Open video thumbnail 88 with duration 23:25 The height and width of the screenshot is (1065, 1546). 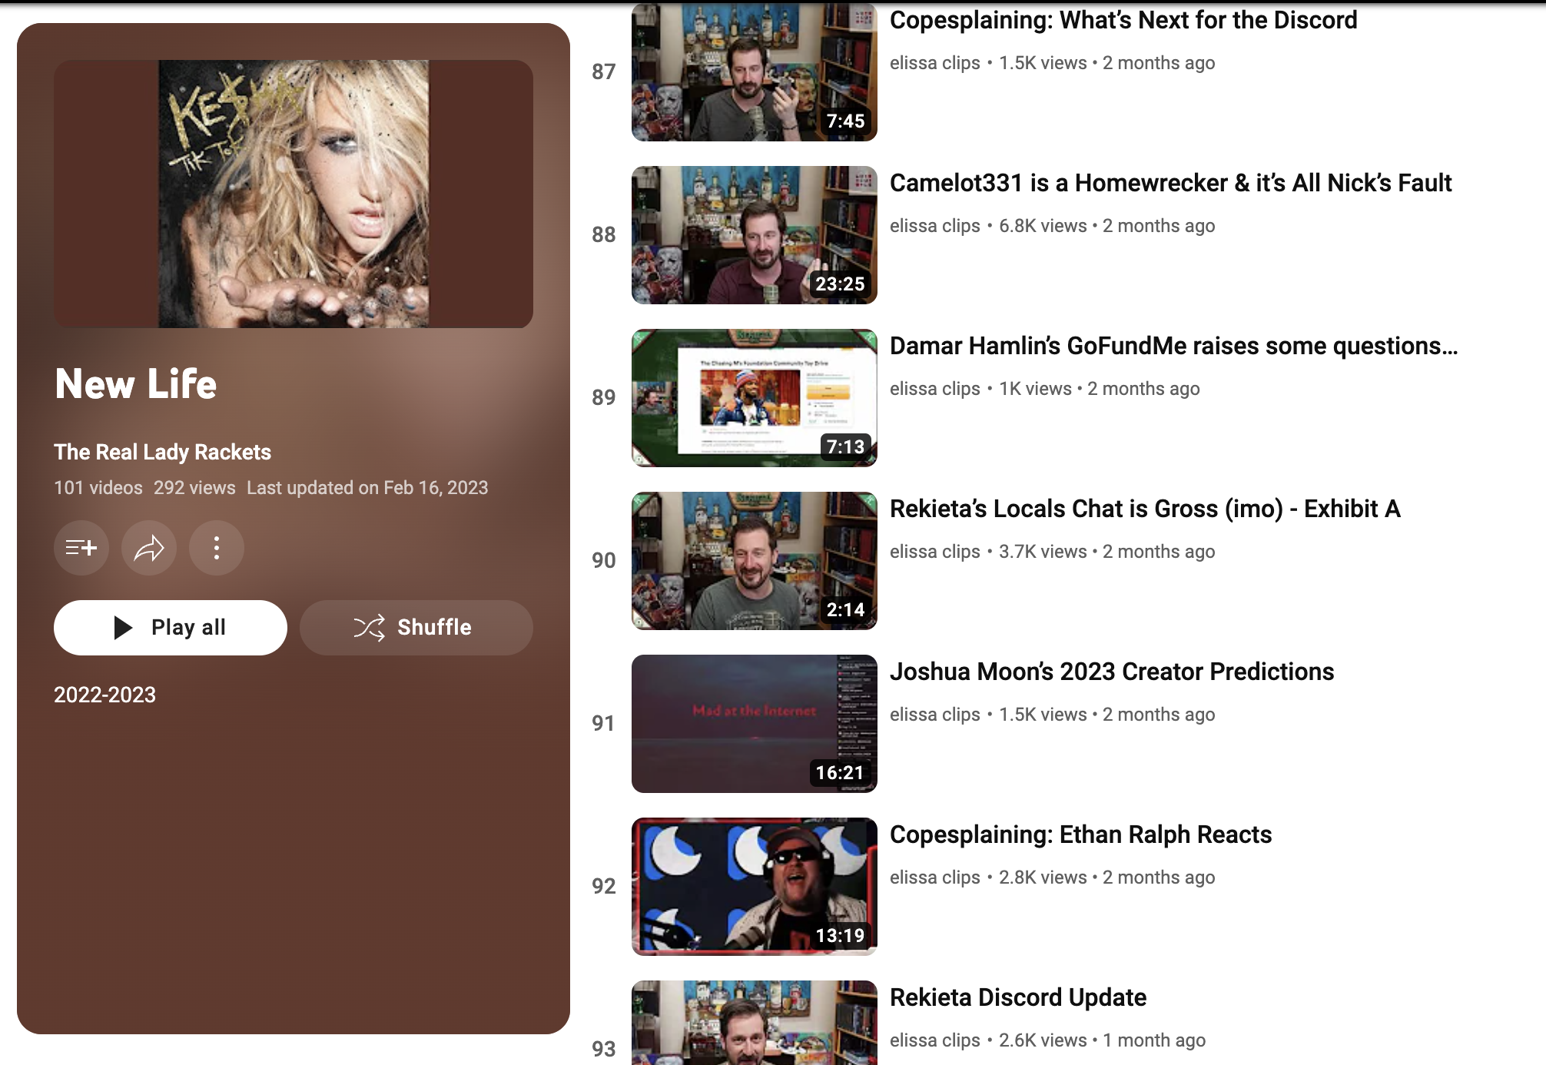coord(755,235)
